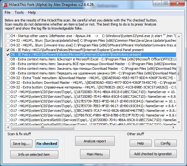Click the Help button under Other stuff
This screenshot has height=166, width=187.
pos(141,143)
